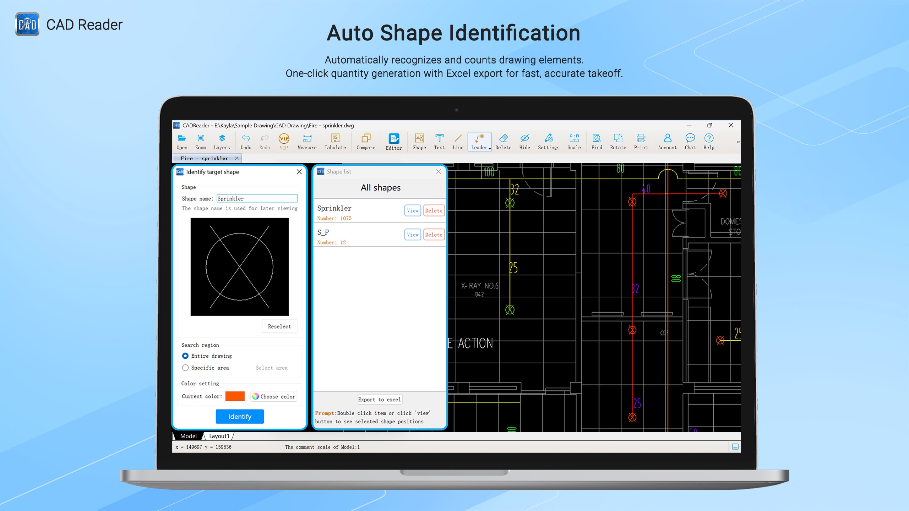Select the Fire - sprinkler document tab
Image resolution: width=909 pixels, height=511 pixels.
(204, 158)
